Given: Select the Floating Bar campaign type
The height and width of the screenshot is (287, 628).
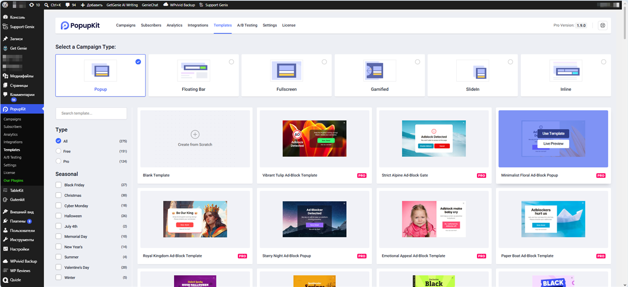Looking at the screenshot, I should 193,76.
